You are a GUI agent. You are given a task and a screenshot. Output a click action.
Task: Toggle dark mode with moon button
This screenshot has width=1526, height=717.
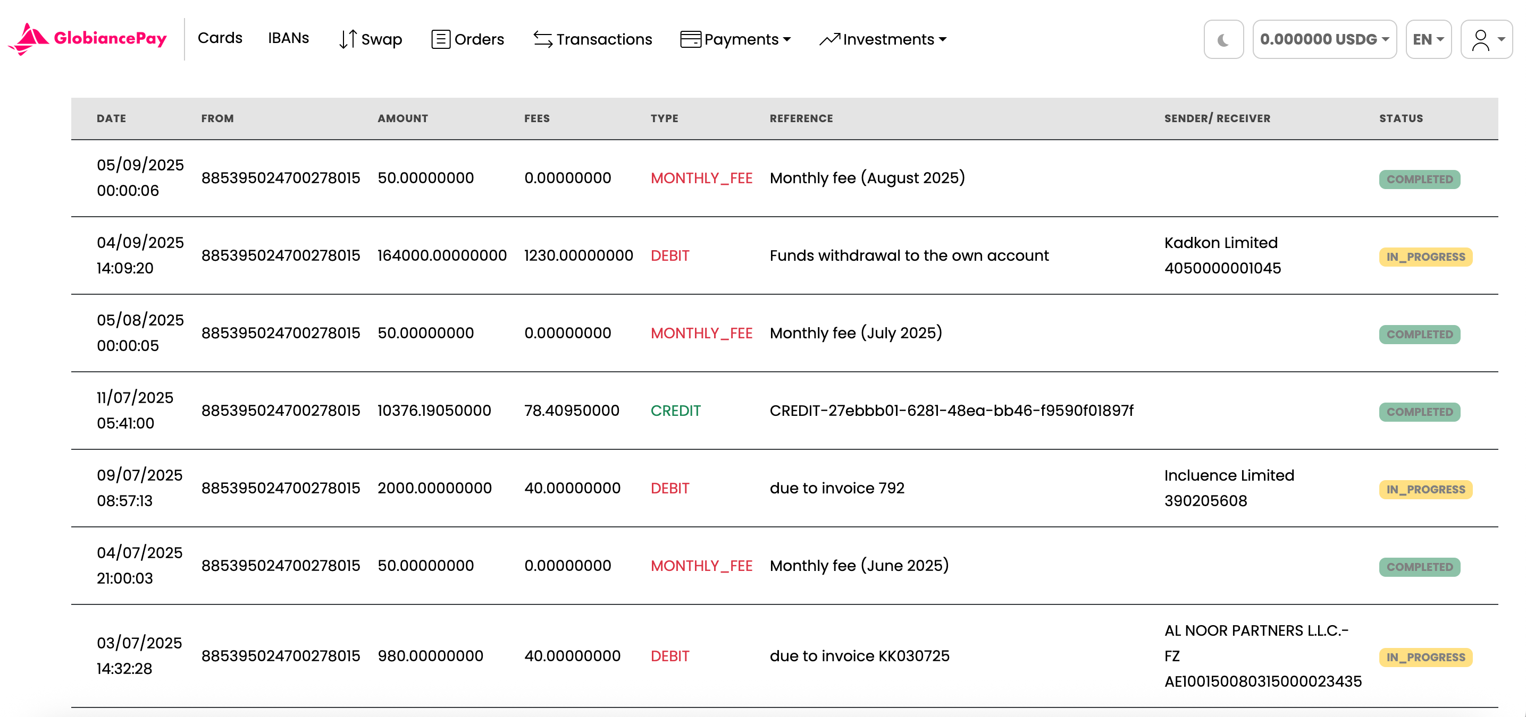click(1223, 40)
